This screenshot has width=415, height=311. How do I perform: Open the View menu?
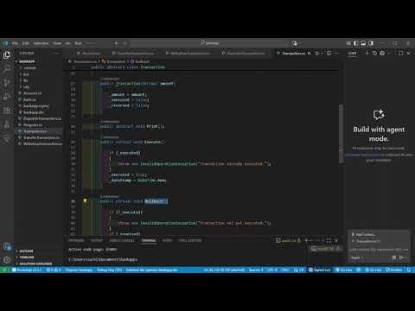(57, 43)
